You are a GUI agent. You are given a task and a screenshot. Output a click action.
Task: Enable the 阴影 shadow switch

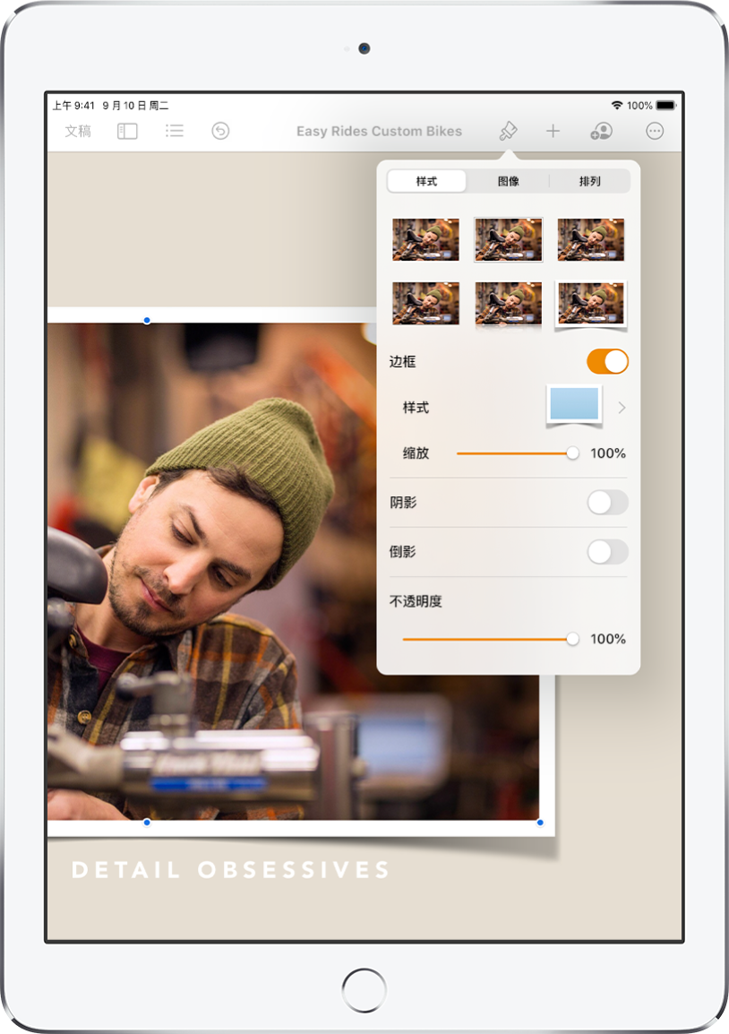607,503
